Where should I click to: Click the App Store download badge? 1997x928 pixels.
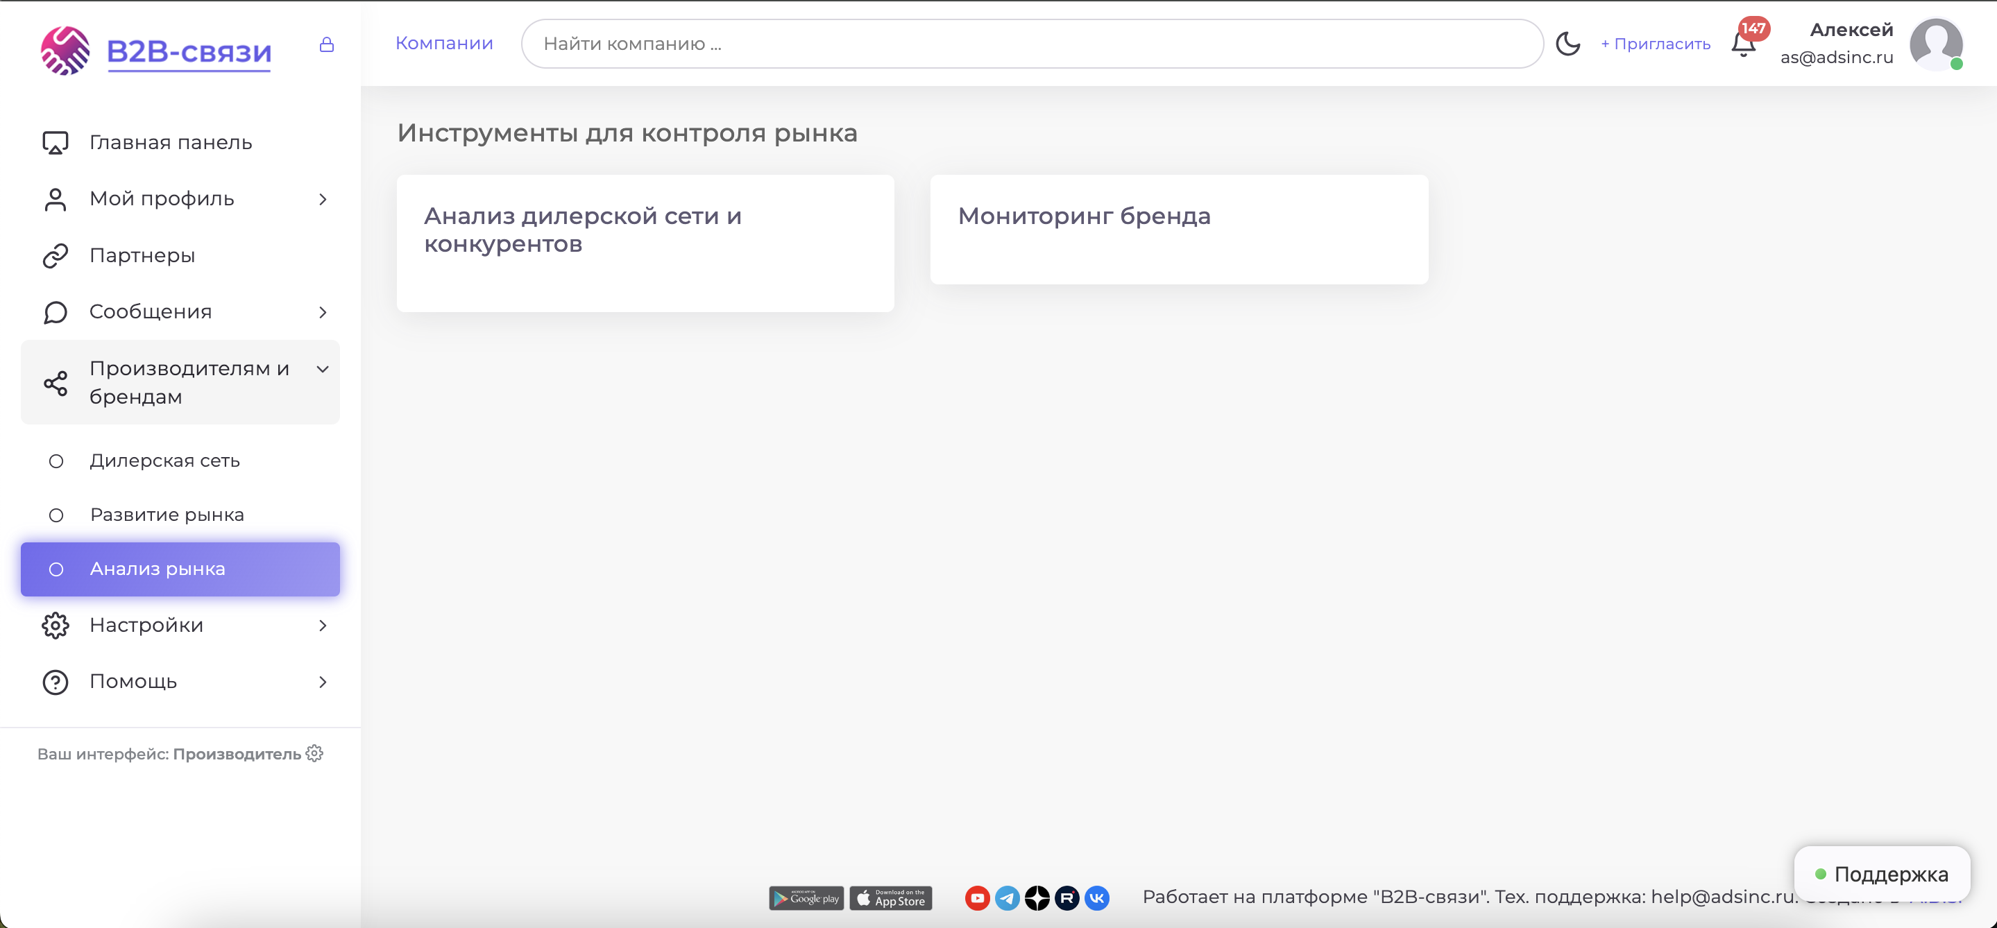(x=891, y=897)
